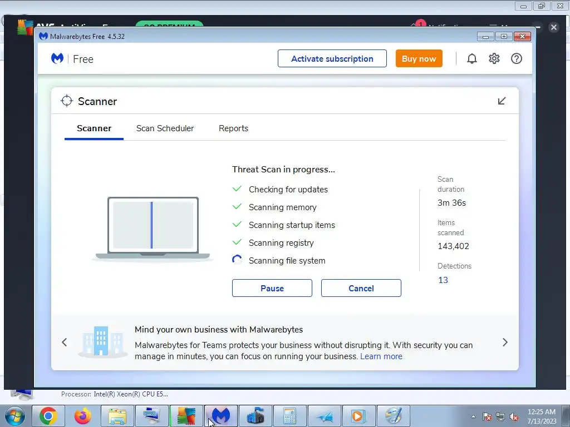Click the Windows Start button
The image size is (570, 427).
(15, 416)
